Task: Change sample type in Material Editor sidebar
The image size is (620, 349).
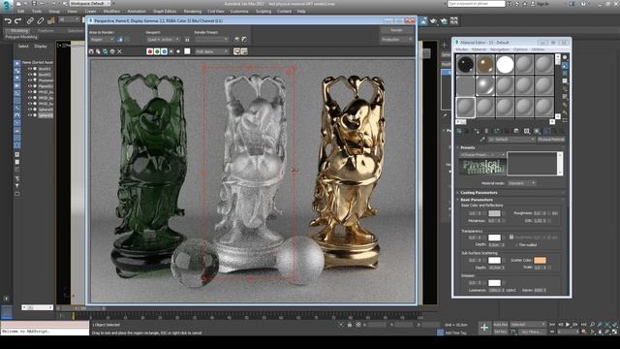Action: coord(565,58)
